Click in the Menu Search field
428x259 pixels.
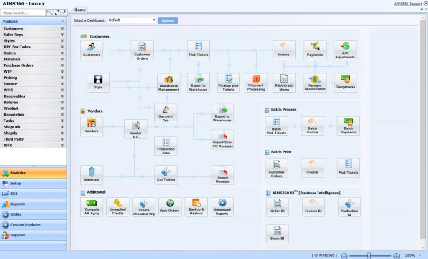(23, 13)
